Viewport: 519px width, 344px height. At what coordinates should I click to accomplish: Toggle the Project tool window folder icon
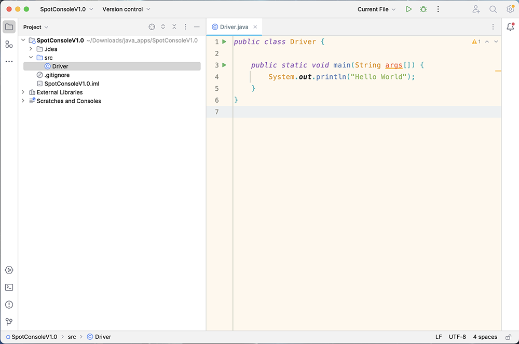point(9,27)
